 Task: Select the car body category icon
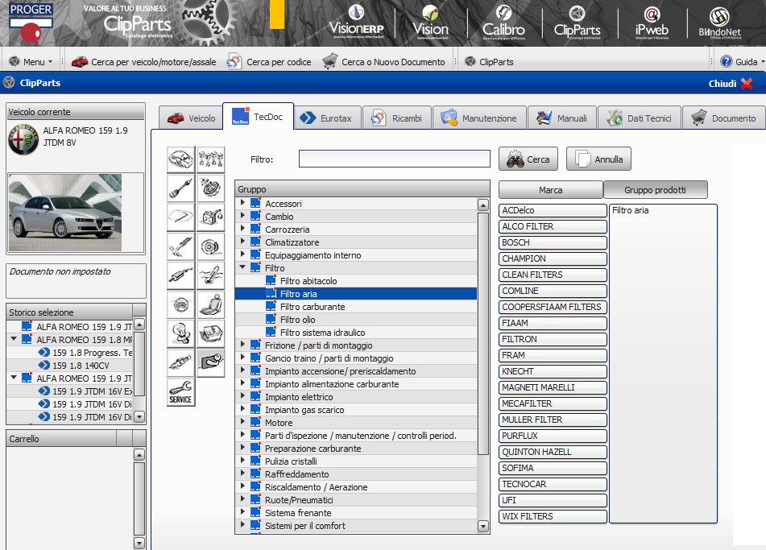(x=180, y=159)
